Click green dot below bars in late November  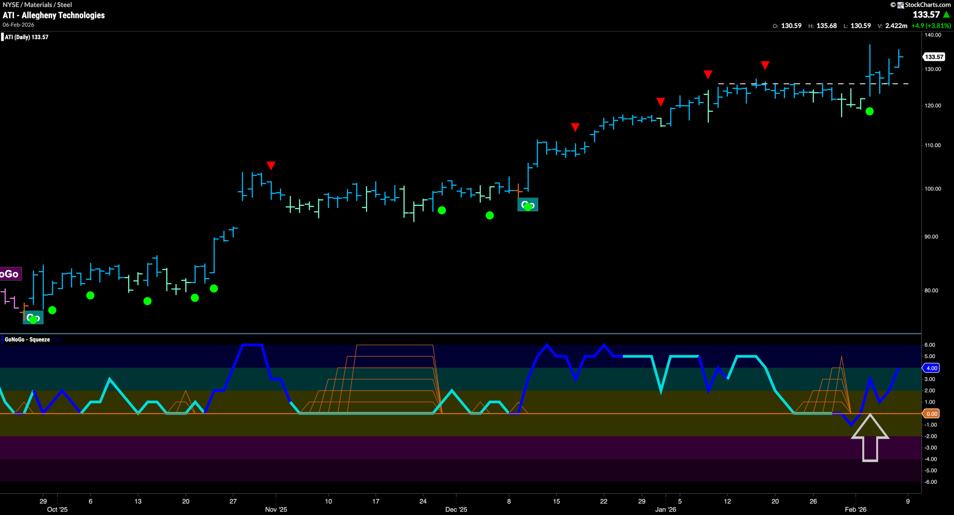tap(442, 210)
